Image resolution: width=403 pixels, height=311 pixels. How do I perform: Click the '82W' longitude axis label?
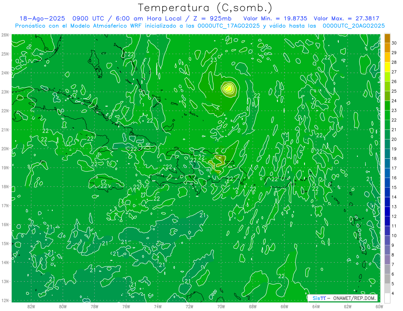[31, 306]
